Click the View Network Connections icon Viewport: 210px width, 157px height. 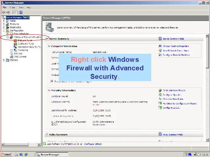[160, 50]
